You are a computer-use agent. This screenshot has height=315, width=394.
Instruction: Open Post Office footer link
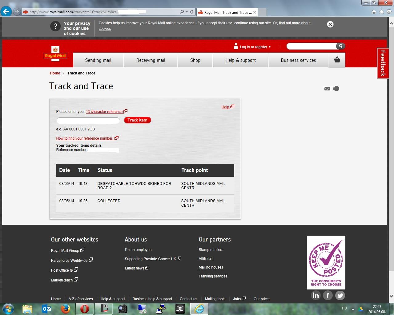64,270
